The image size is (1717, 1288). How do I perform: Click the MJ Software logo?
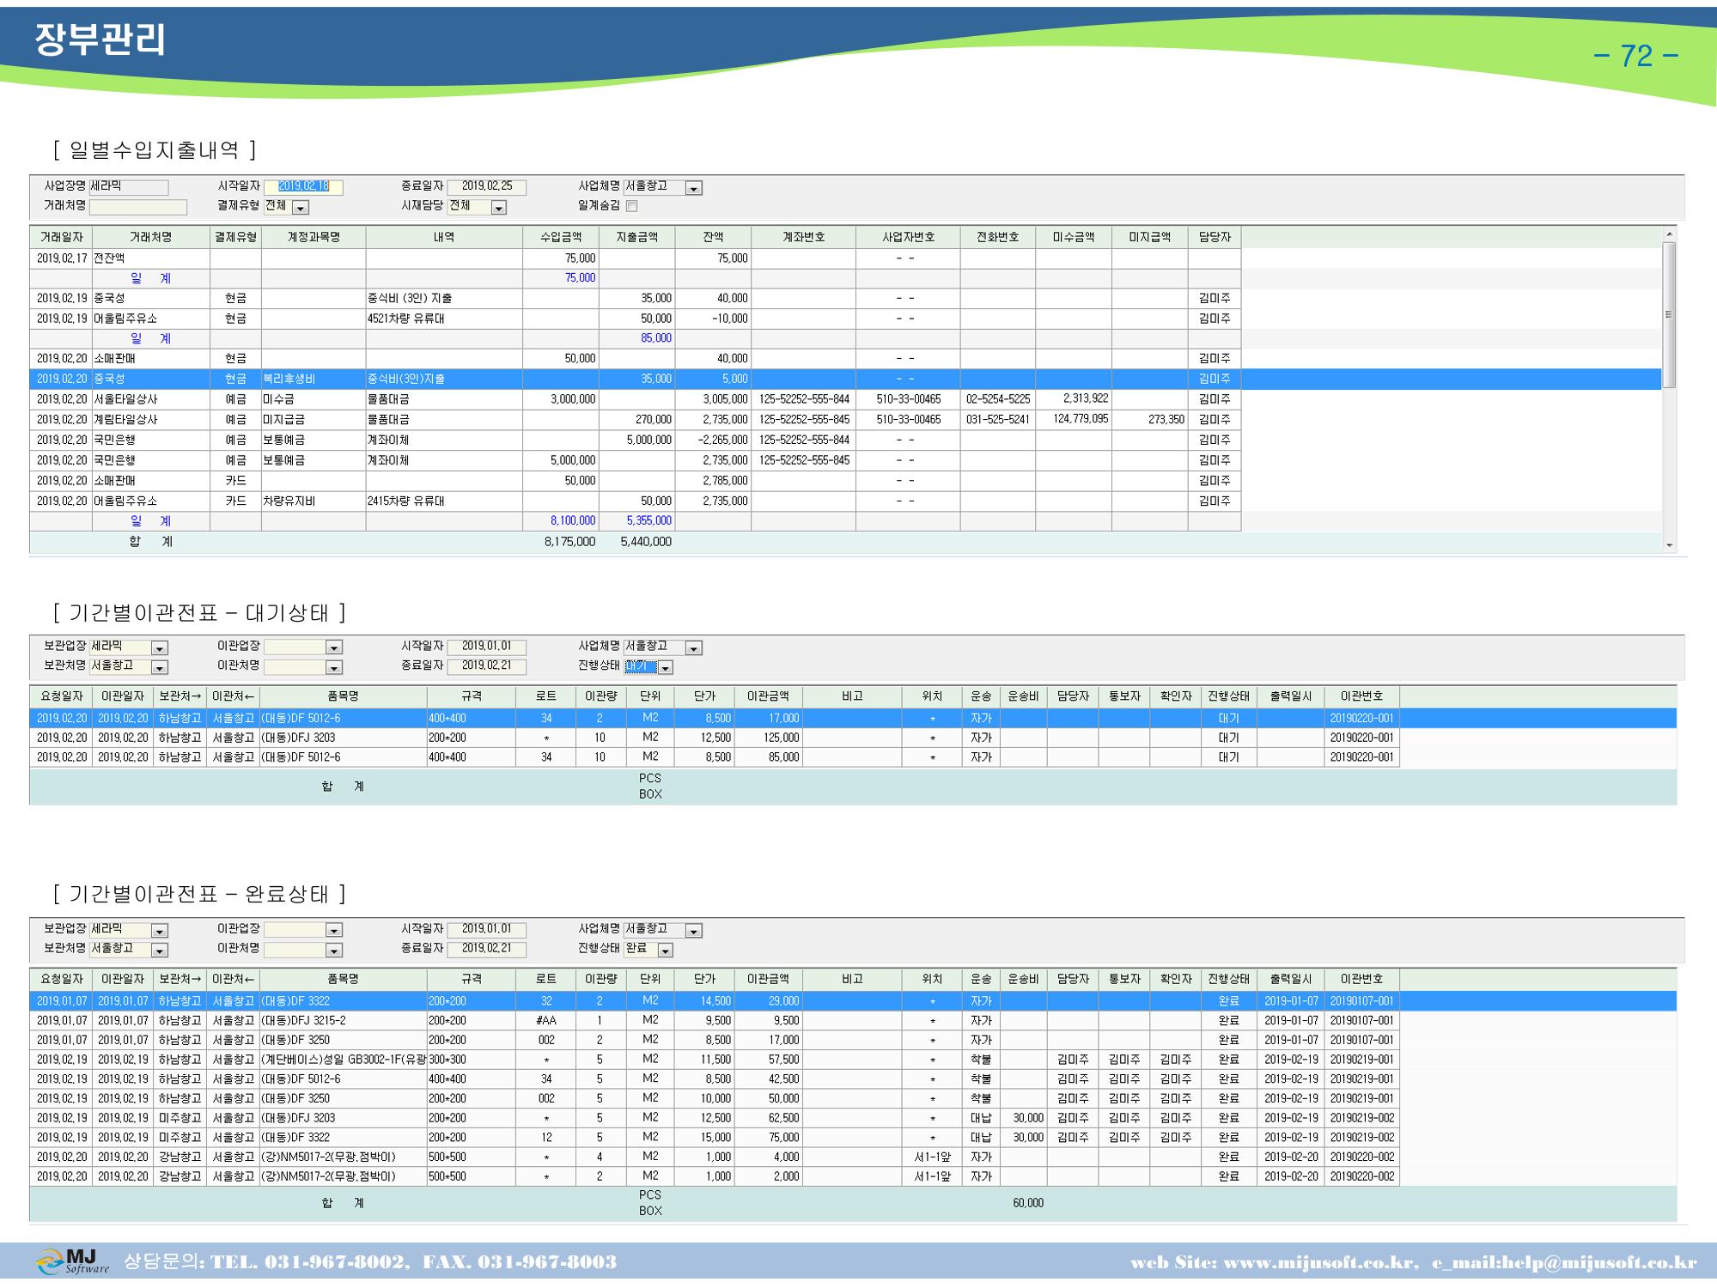73,1261
